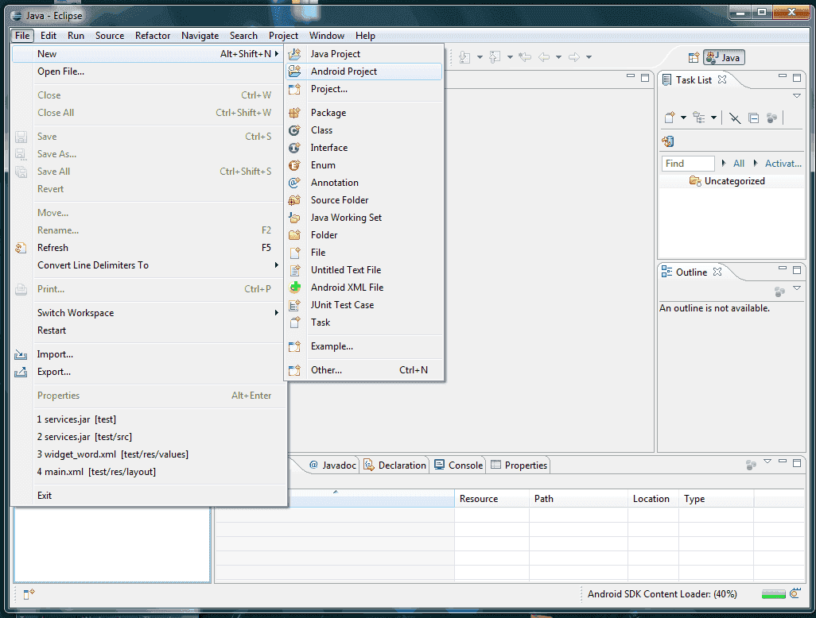Choose Restart from File menu
Screen dimensions: 816x618
pyautogui.click(x=149, y=330)
